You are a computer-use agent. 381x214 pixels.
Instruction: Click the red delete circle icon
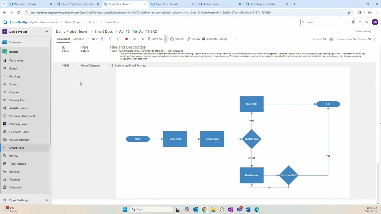pyautogui.click(x=127, y=39)
